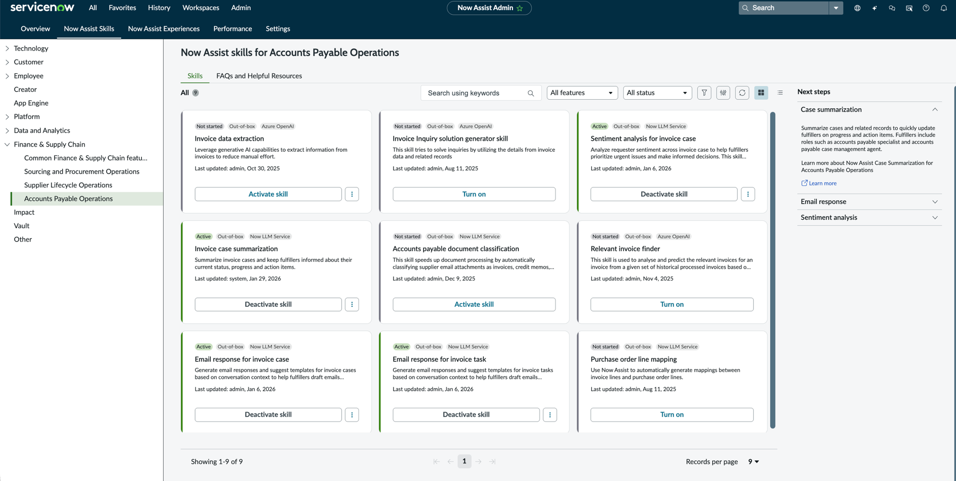956x481 pixels.
Task: Change the records per page value
Action: point(754,462)
